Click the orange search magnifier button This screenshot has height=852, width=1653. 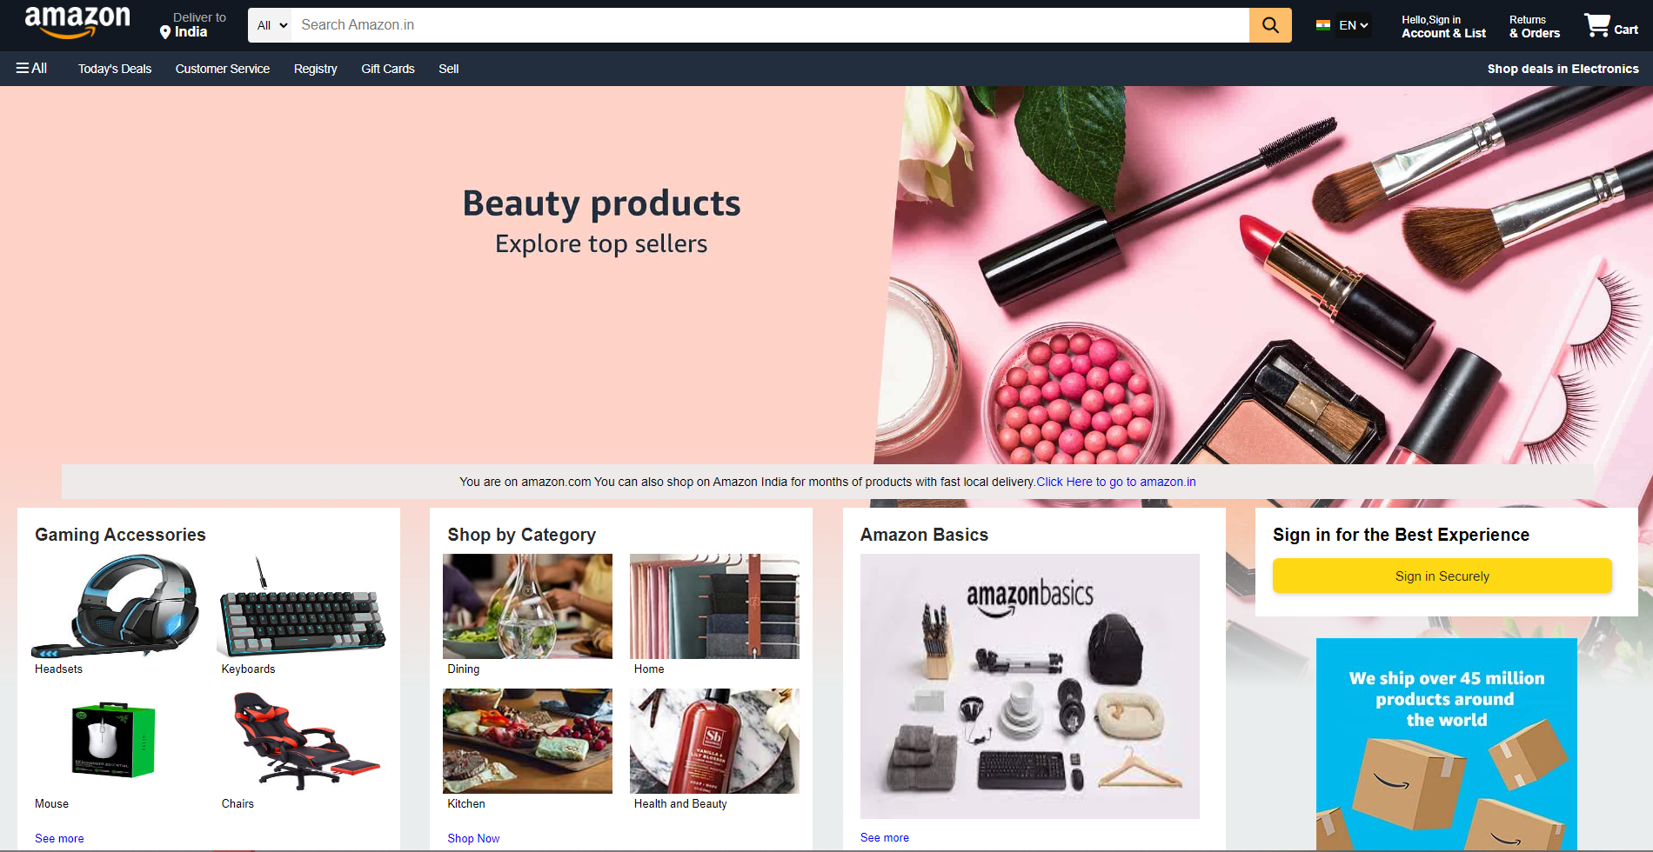(x=1270, y=25)
